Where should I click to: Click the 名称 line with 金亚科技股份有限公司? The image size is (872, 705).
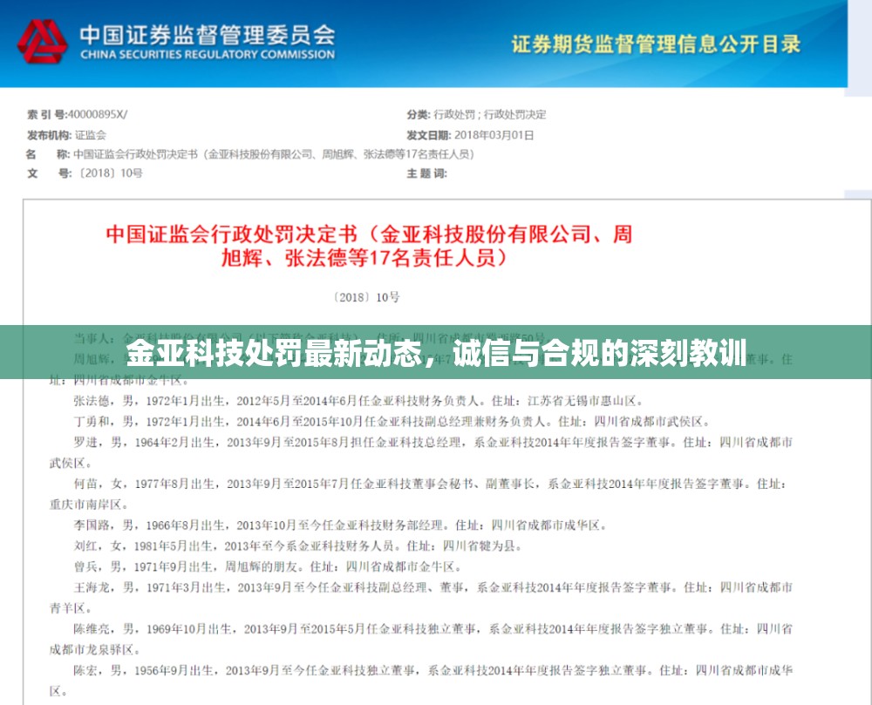point(250,154)
